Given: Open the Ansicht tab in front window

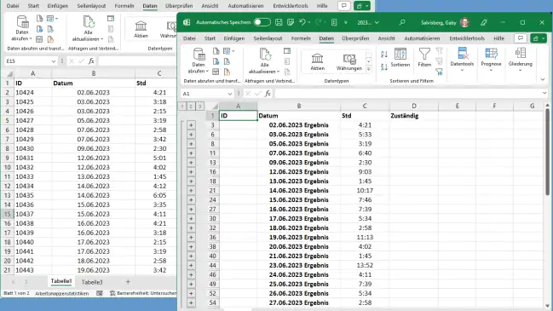Looking at the screenshot, I should point(387,38).
